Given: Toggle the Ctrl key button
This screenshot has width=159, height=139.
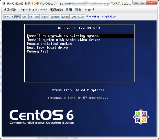Looking at the screenshot, I should [25, 17].
